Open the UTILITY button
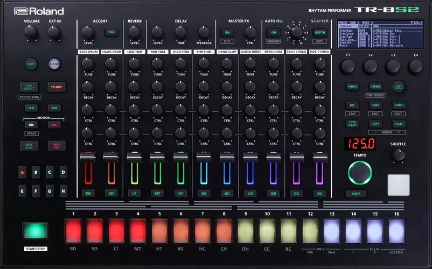Screen dimensions: 432x269 tap(399, 124)
